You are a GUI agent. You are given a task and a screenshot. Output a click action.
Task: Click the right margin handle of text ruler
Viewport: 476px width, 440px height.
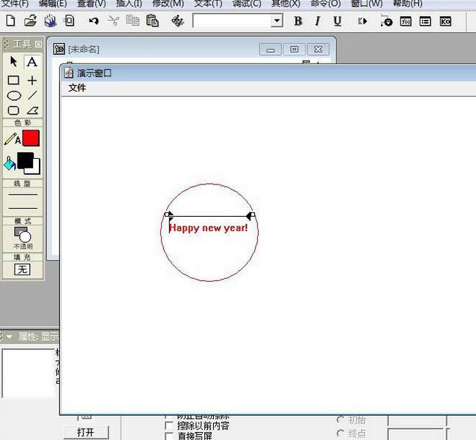coord(253,215)
